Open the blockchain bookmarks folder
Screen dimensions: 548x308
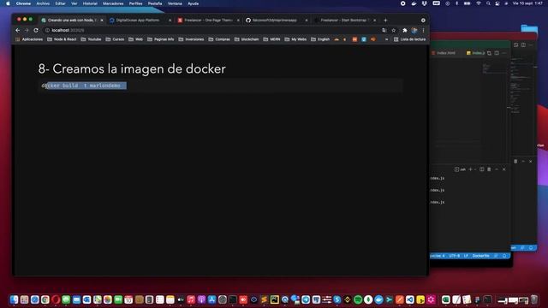[247, 39]
